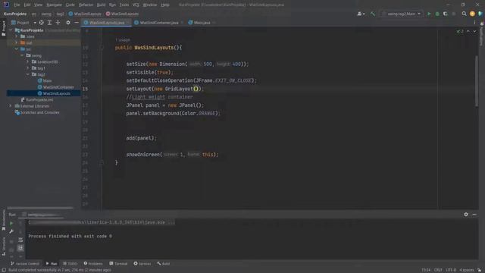The width and height of the screenshot is (485, 273).
Task: Open the Terminal tool window
Action: coord(118,264)
